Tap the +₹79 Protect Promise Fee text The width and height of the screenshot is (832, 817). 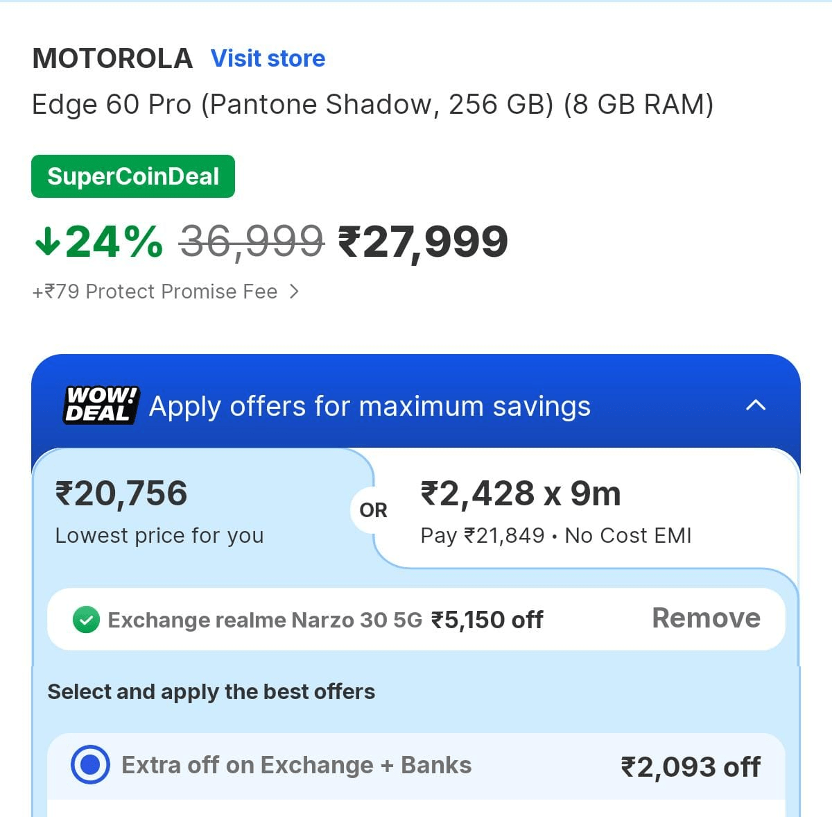click(x=155, y=292)
